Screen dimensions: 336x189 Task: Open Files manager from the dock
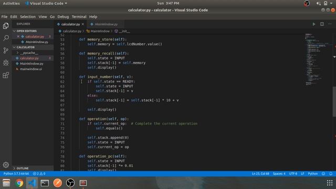pyautogui.click(x=6, y=183)
